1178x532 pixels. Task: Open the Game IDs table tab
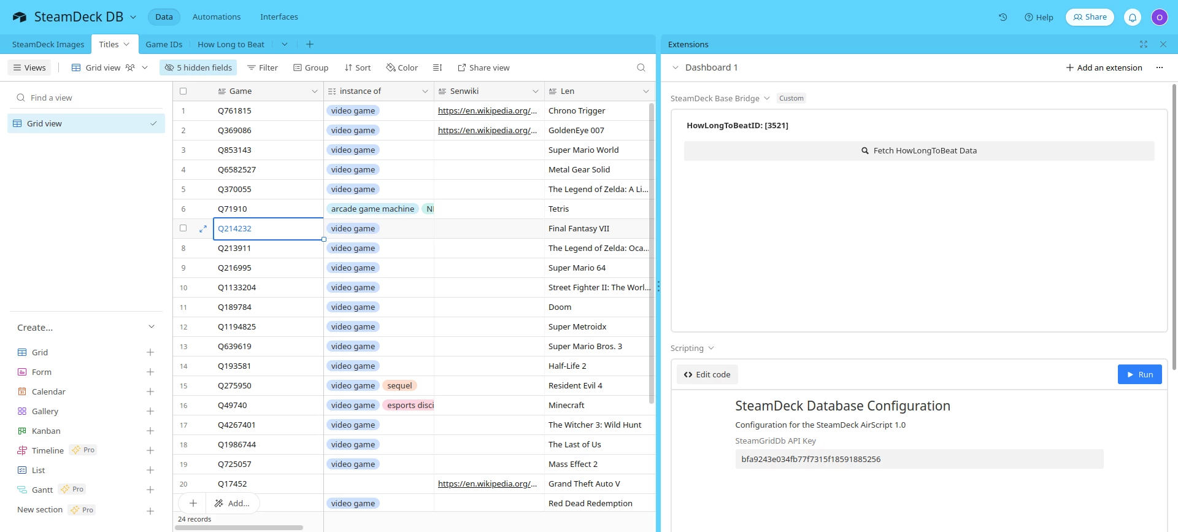[164, 44]
